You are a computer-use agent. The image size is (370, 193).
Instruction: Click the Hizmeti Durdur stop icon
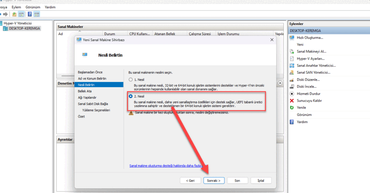pyautogui.click(x=292, y=94)
